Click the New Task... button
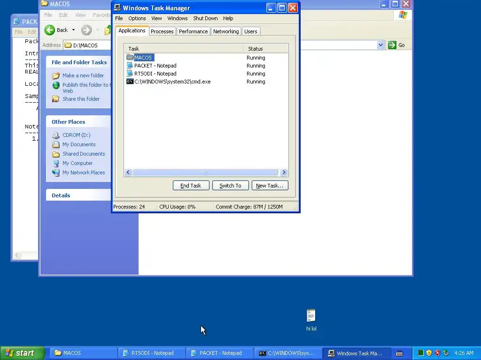 click(x=270, y=186)
